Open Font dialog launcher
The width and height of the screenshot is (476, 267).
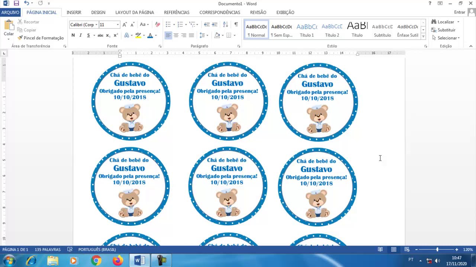pos(160,46)
